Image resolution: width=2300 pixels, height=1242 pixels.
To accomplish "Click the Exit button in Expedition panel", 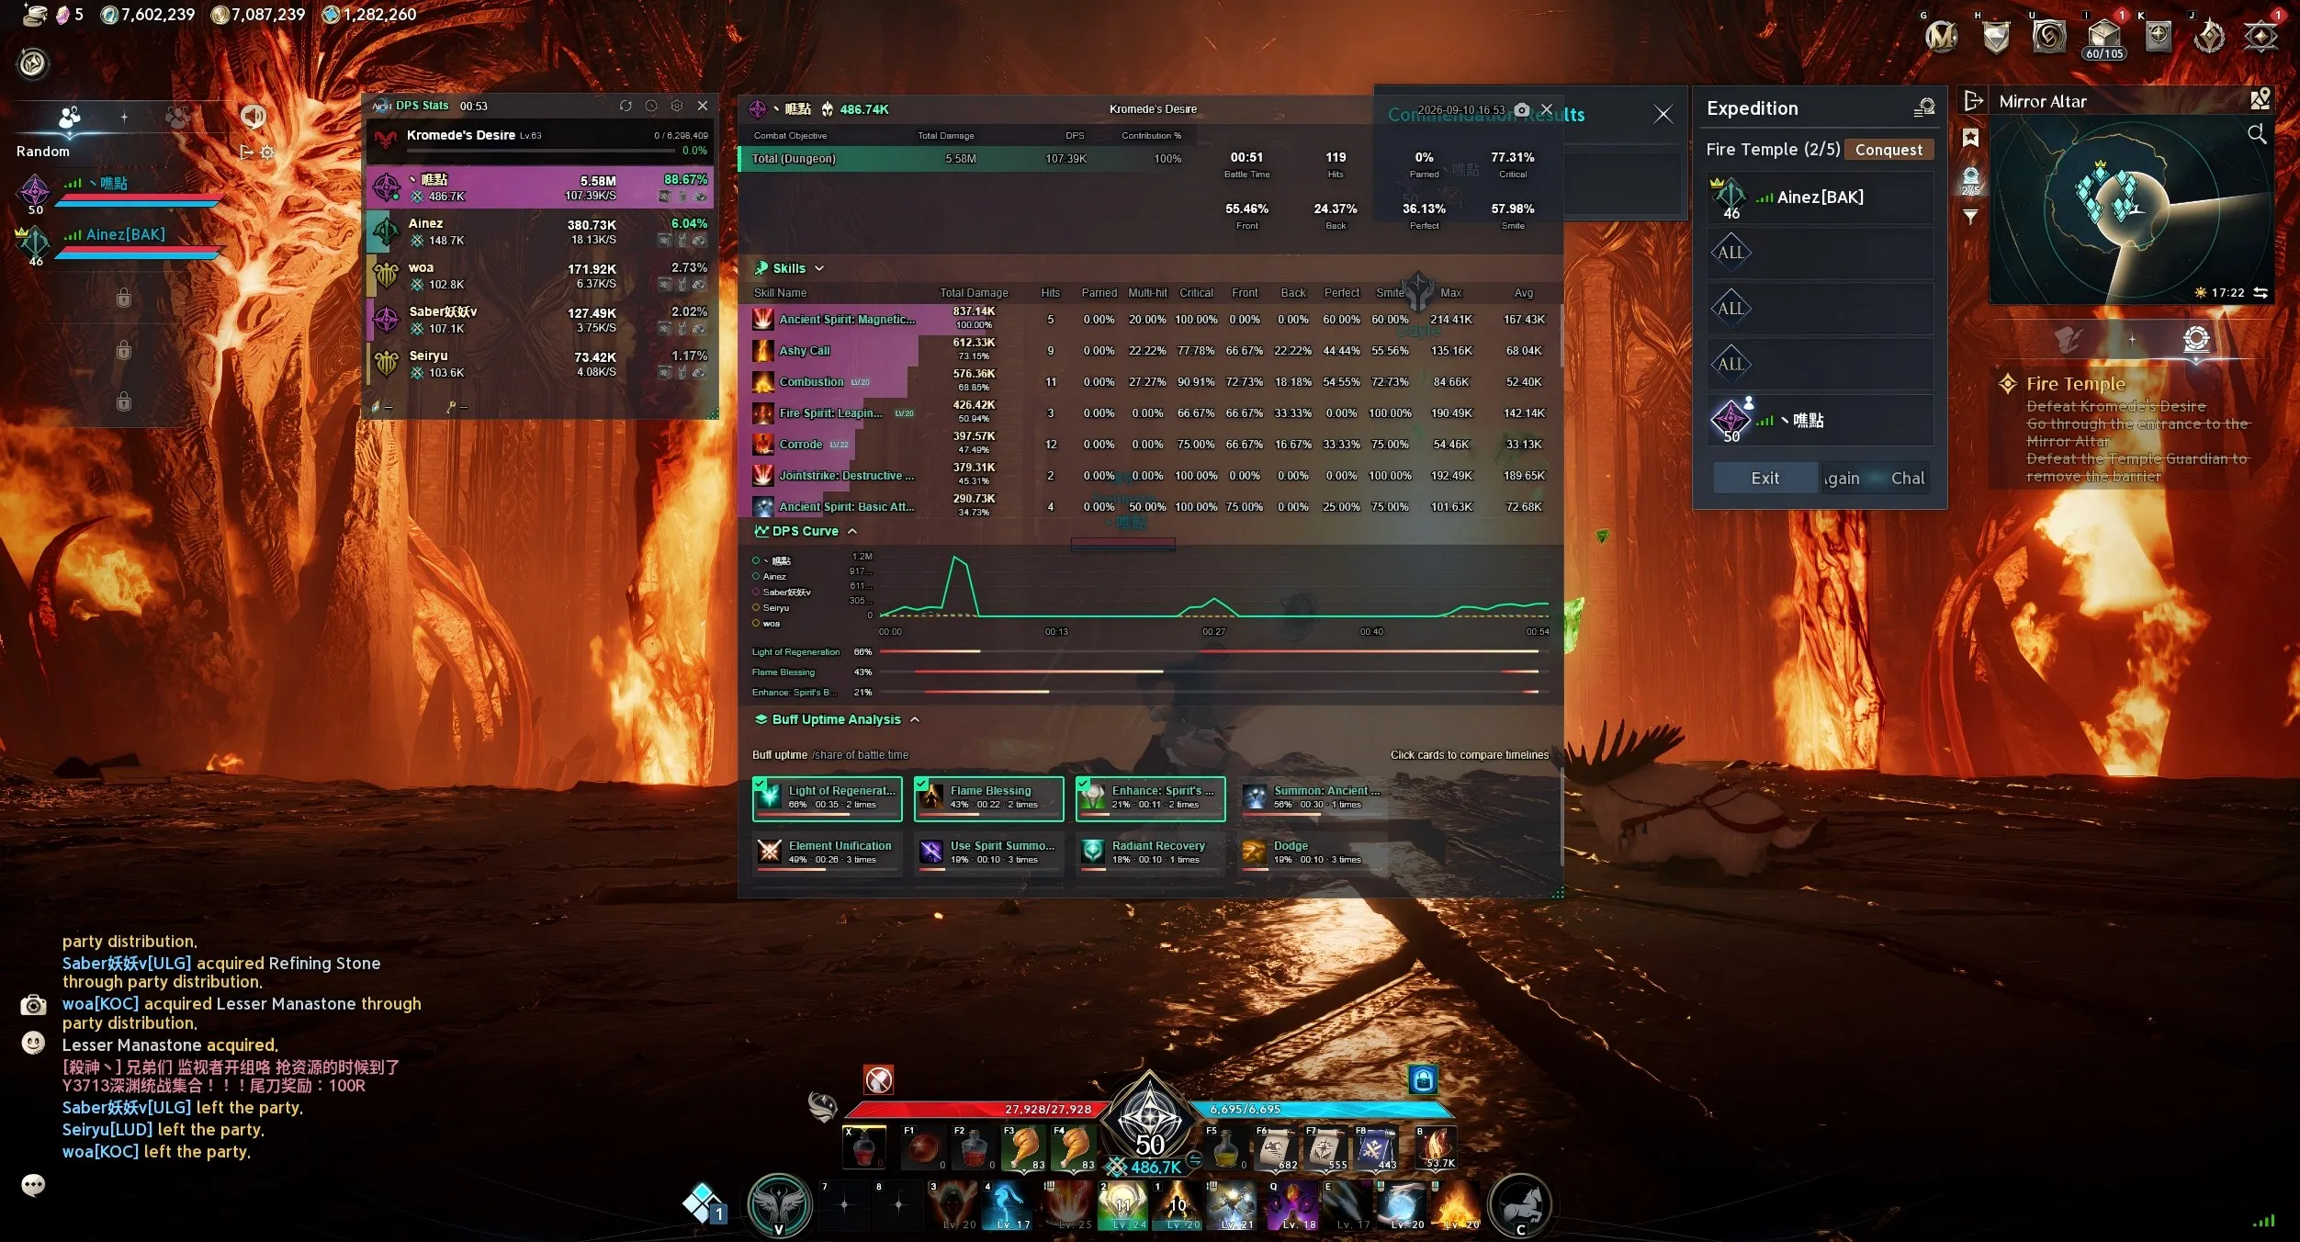I will point(1764,478).
